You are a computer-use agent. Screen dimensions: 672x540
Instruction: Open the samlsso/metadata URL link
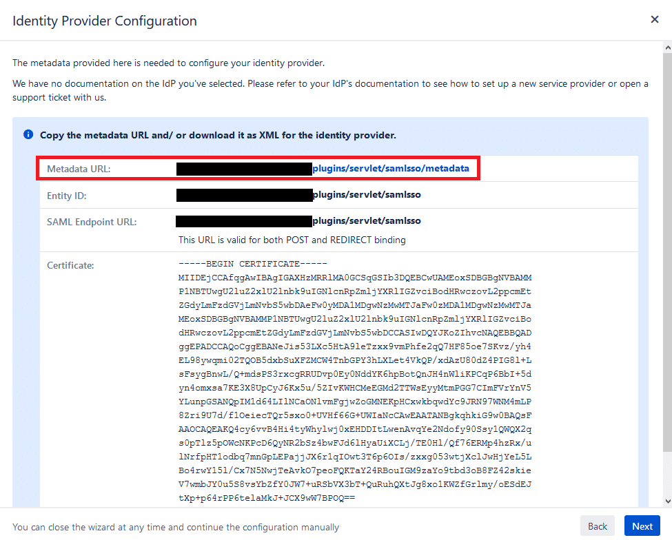click(391, 168)
